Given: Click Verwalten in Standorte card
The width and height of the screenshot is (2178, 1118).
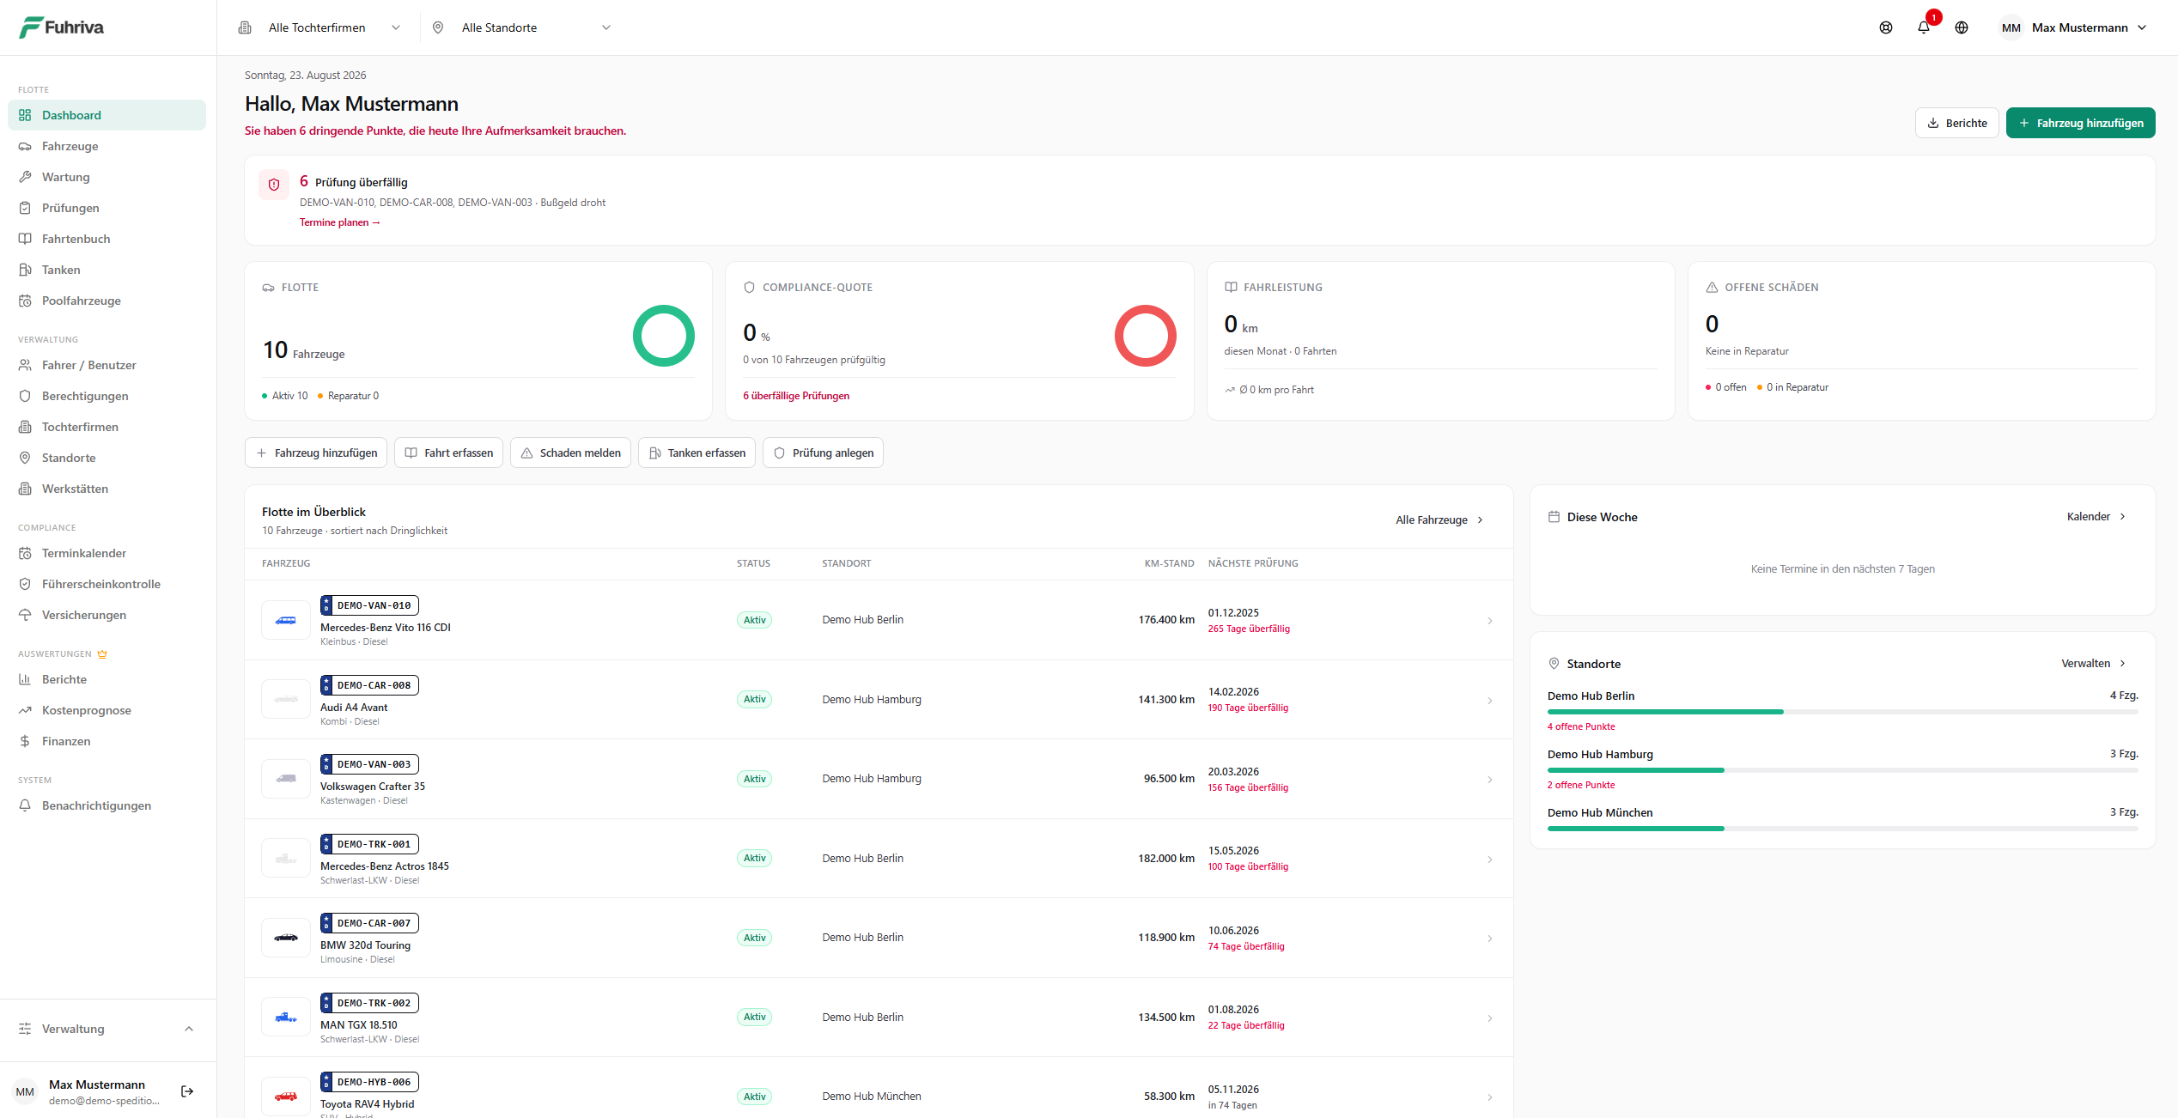Looking at the screenshot, I should coord(2093,663).
